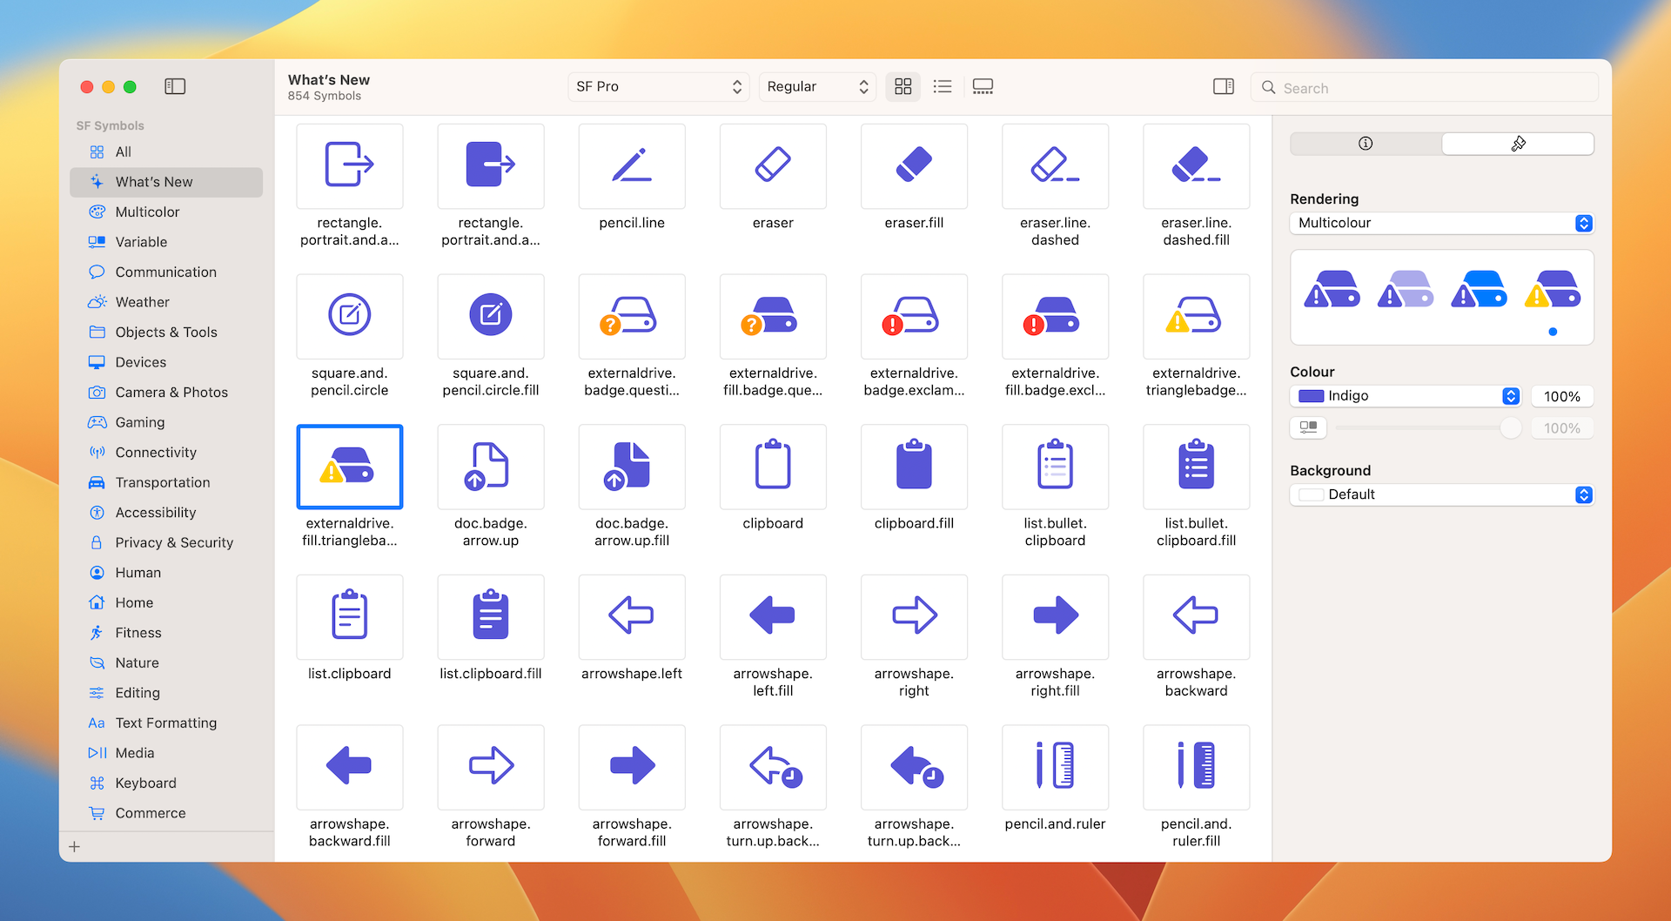This screenshot has width=1671, height=921.
Task: Expand the Background Default dropdown
Action: click(1440, 494)
